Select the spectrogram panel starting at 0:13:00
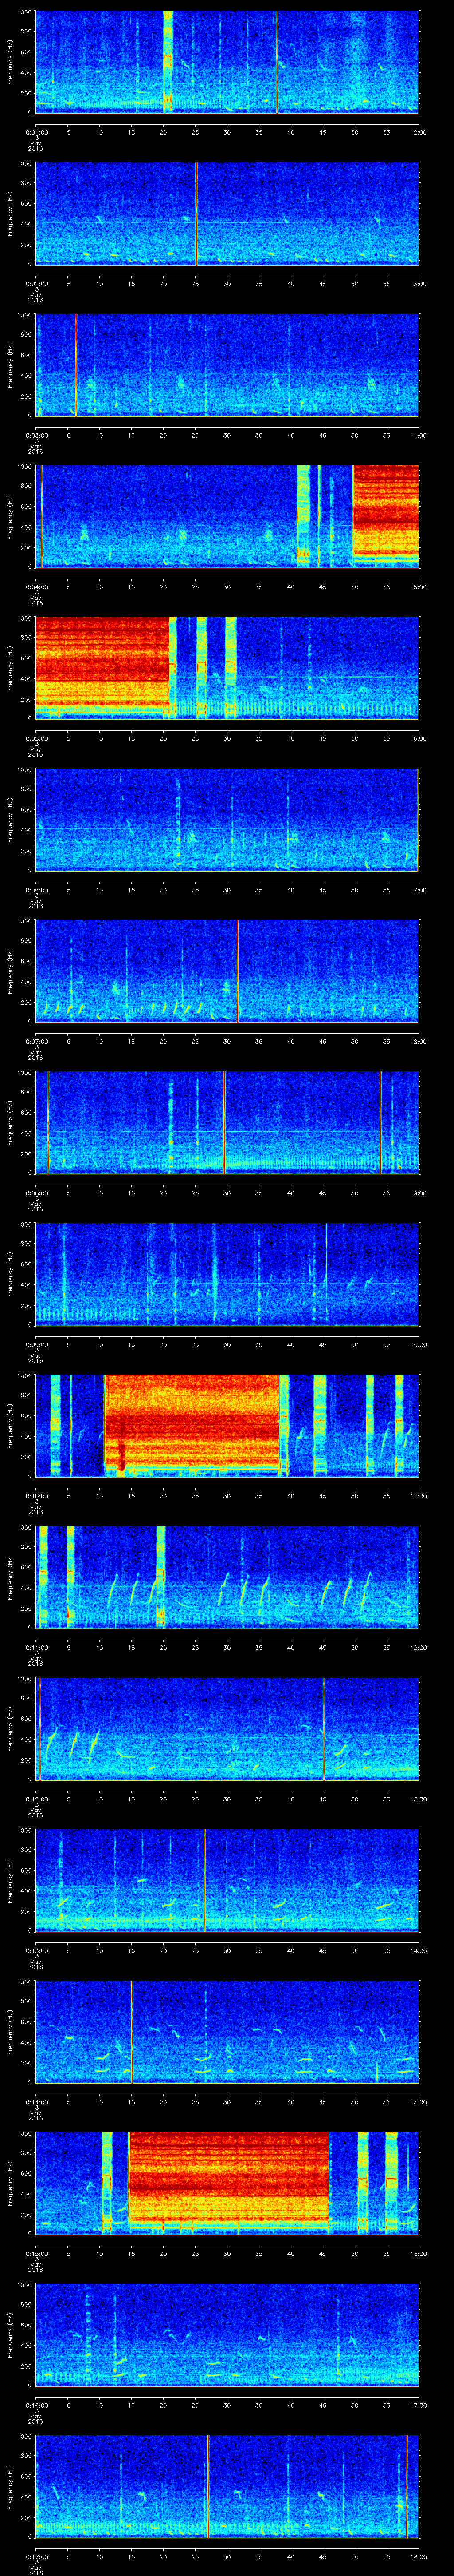 (x=227, y=1880)
